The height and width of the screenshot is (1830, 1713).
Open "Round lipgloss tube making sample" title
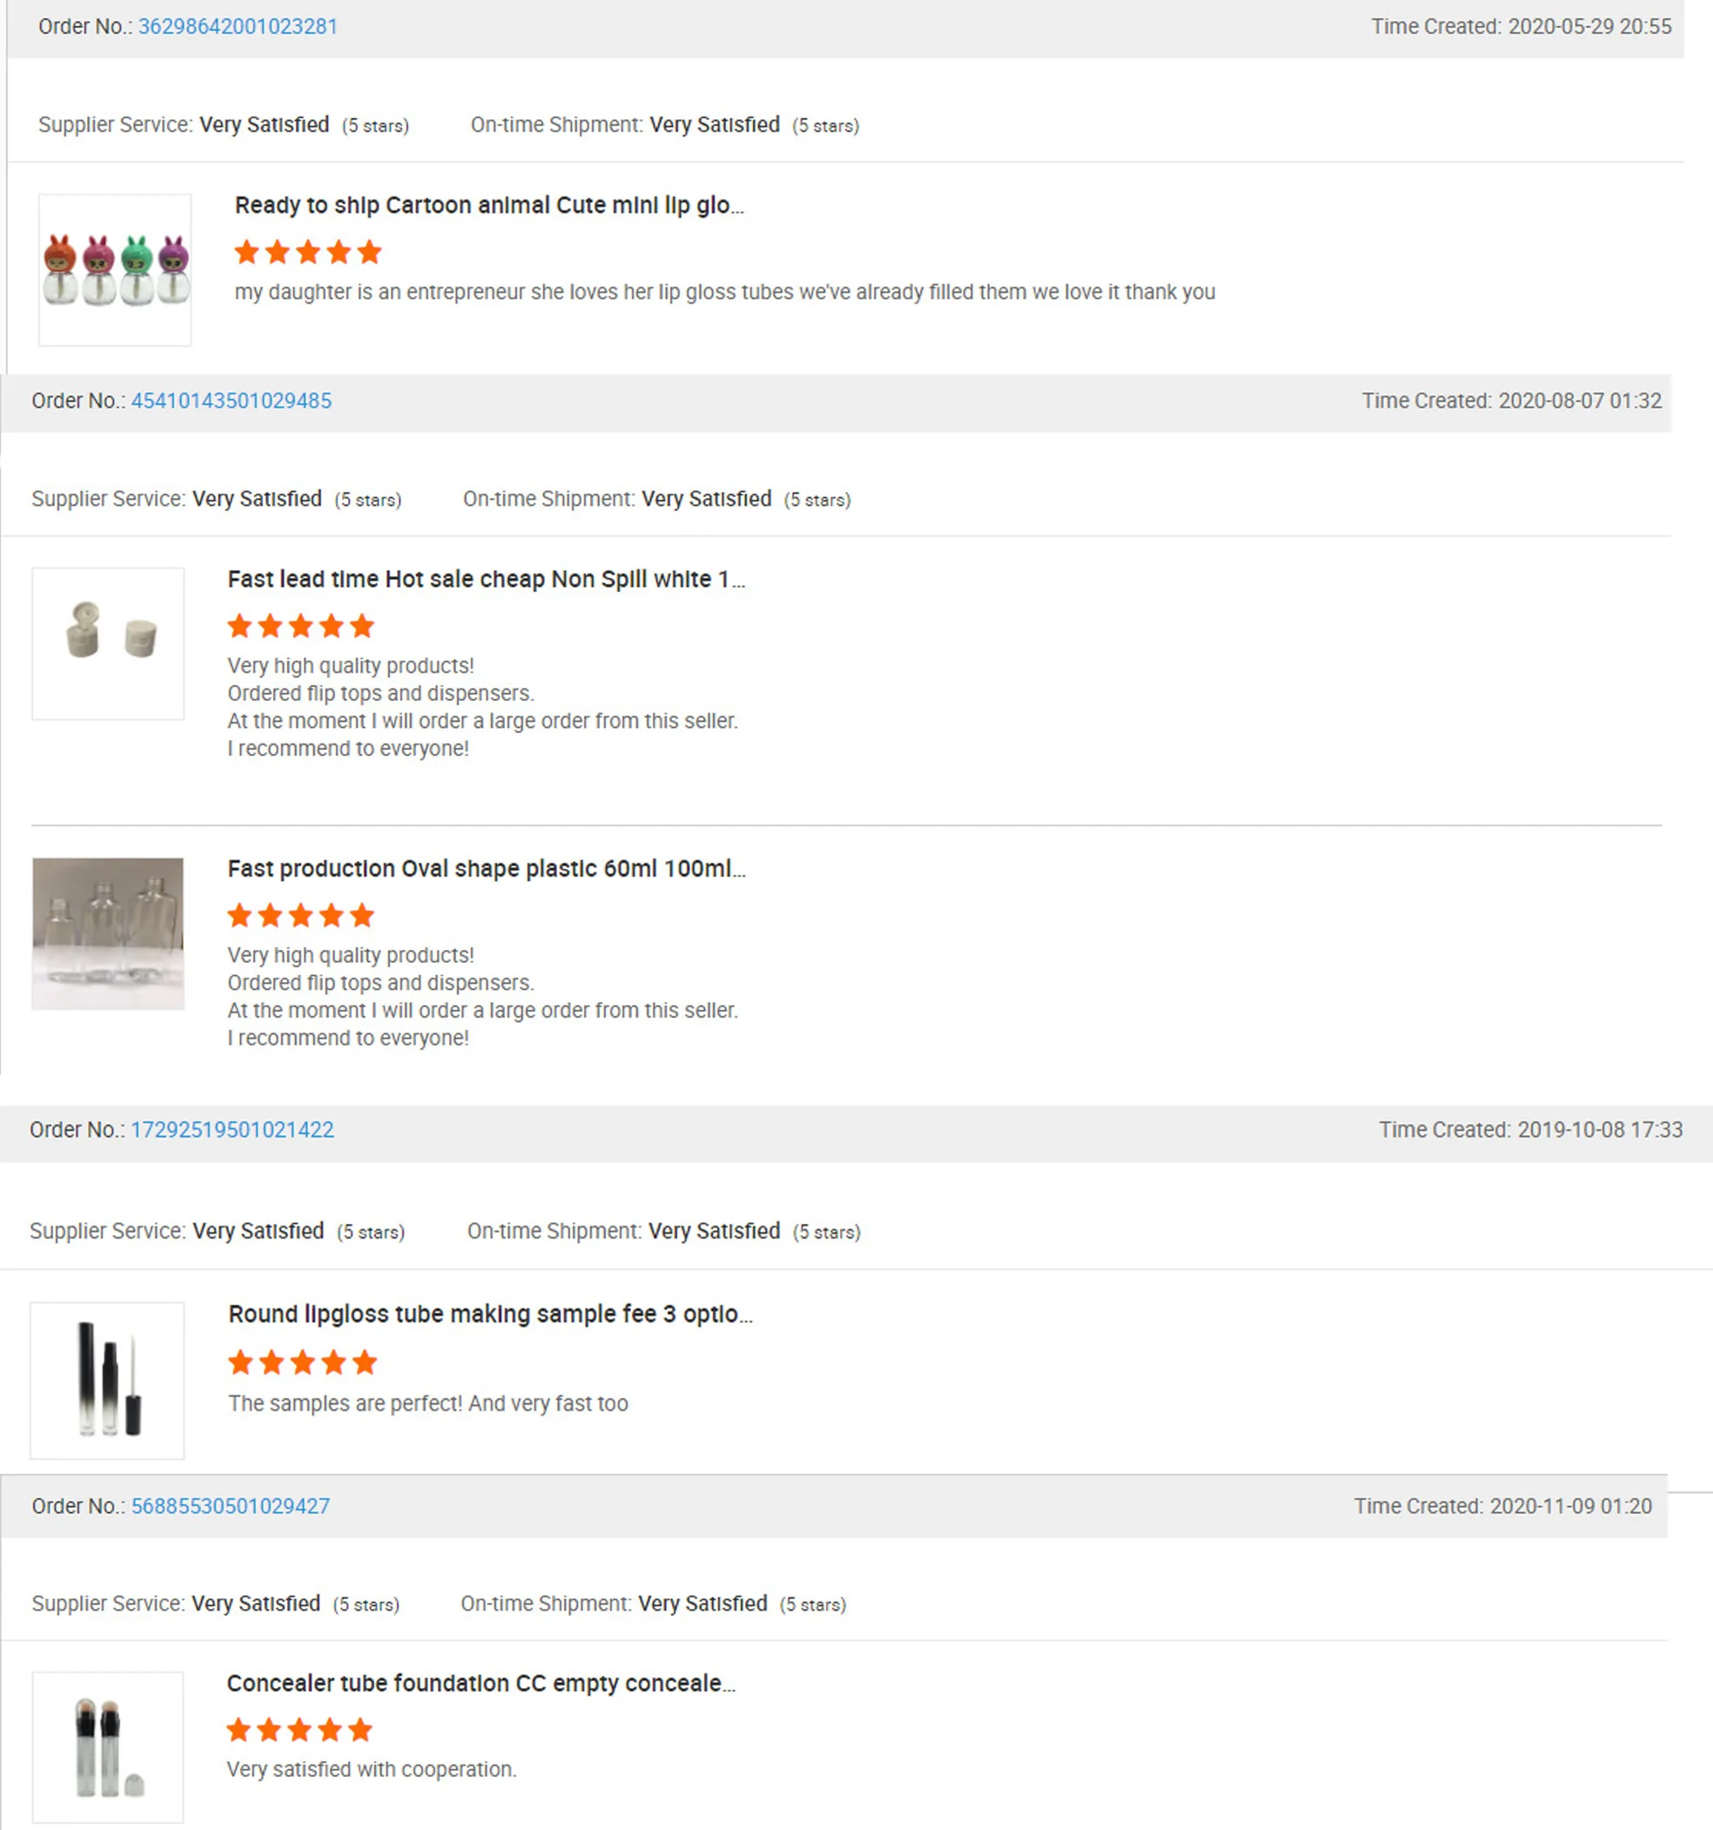tap(490, 1315)
